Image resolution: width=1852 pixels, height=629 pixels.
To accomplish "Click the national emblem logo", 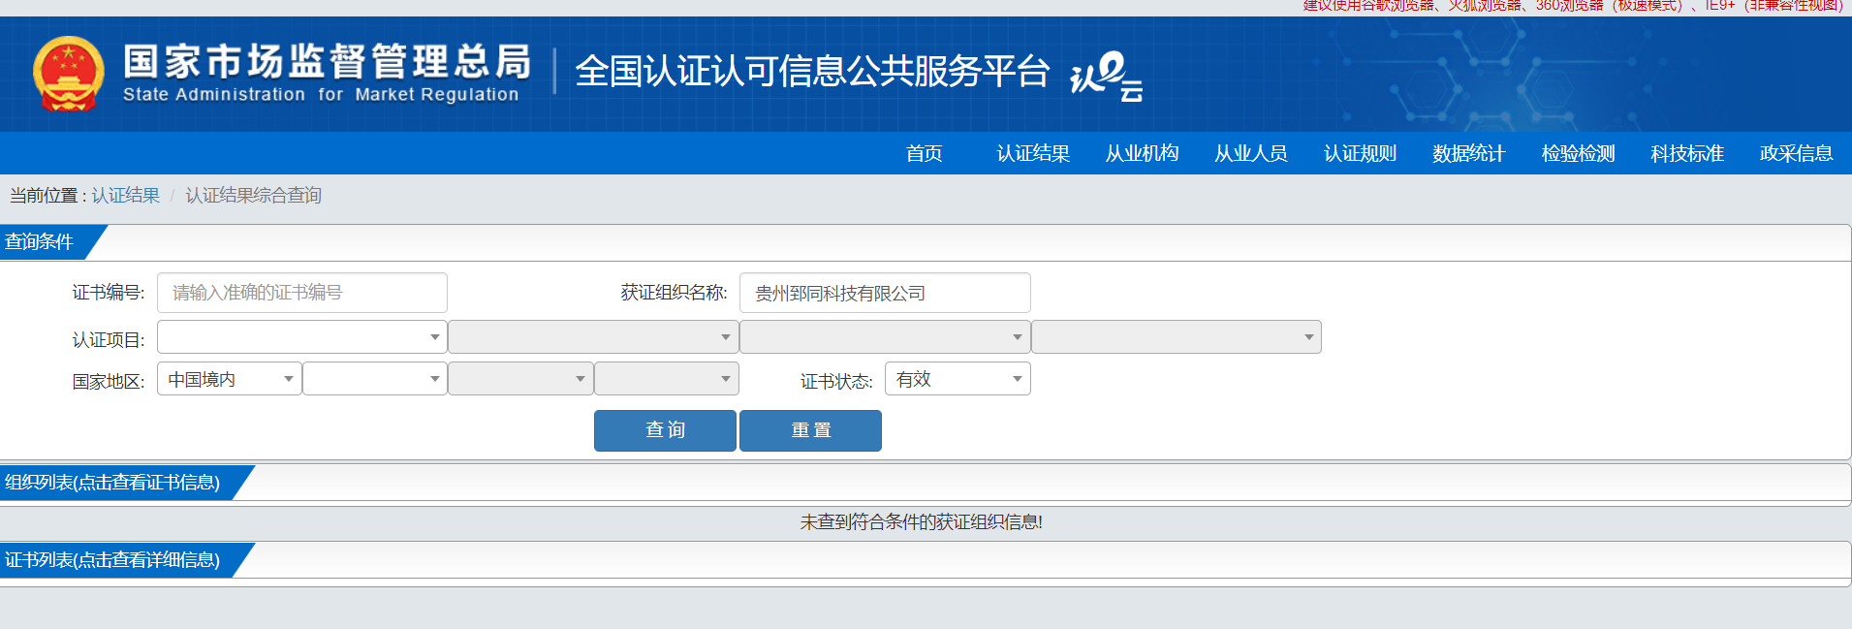I will coord(68,74).
